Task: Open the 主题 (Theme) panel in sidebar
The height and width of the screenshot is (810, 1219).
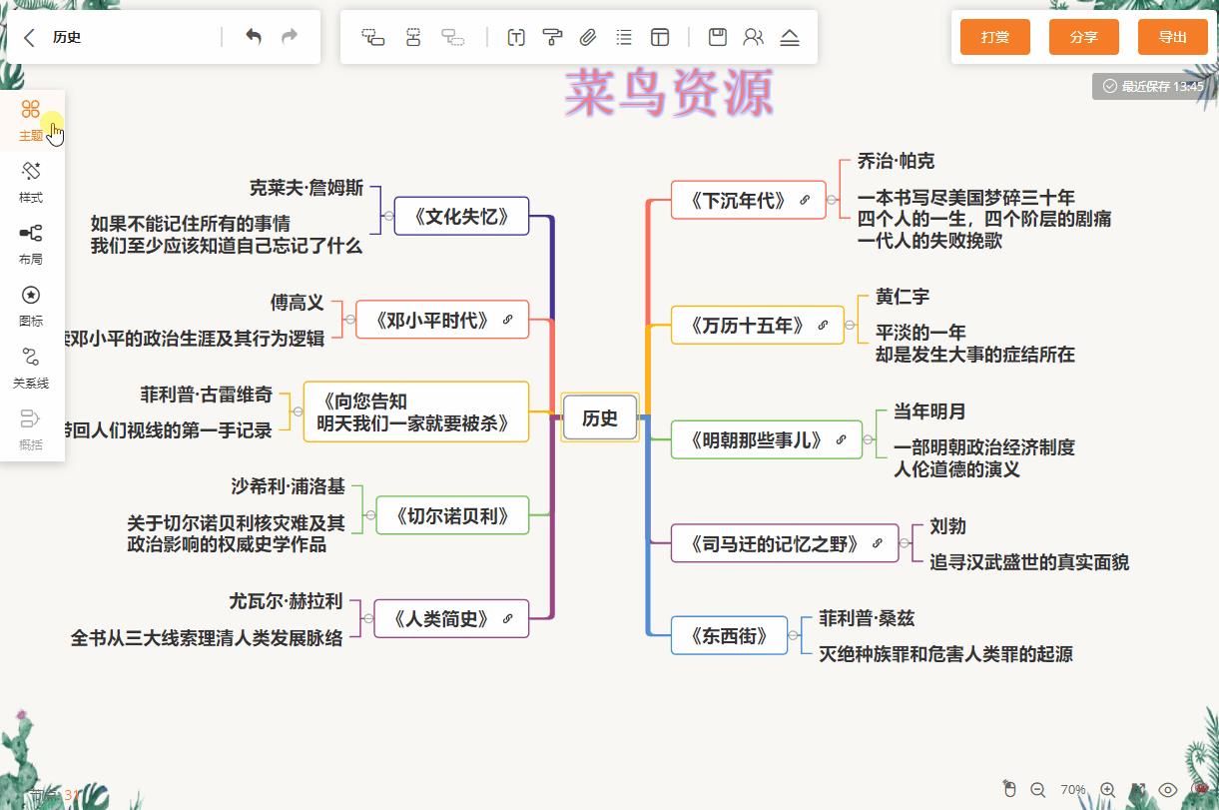Action: coord(31,118)
